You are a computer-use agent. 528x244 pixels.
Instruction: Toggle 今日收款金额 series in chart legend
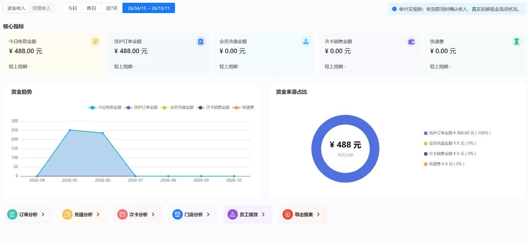coord(105,108)
